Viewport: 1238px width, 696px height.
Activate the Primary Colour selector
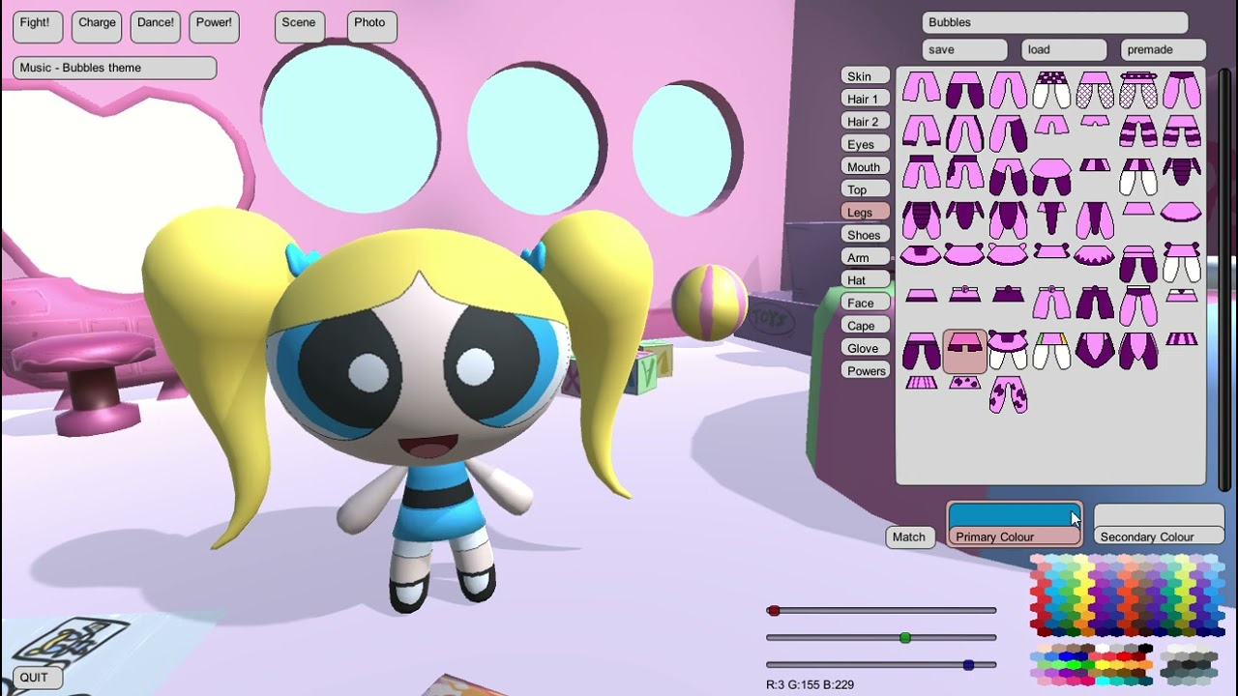pos(1014,523)
